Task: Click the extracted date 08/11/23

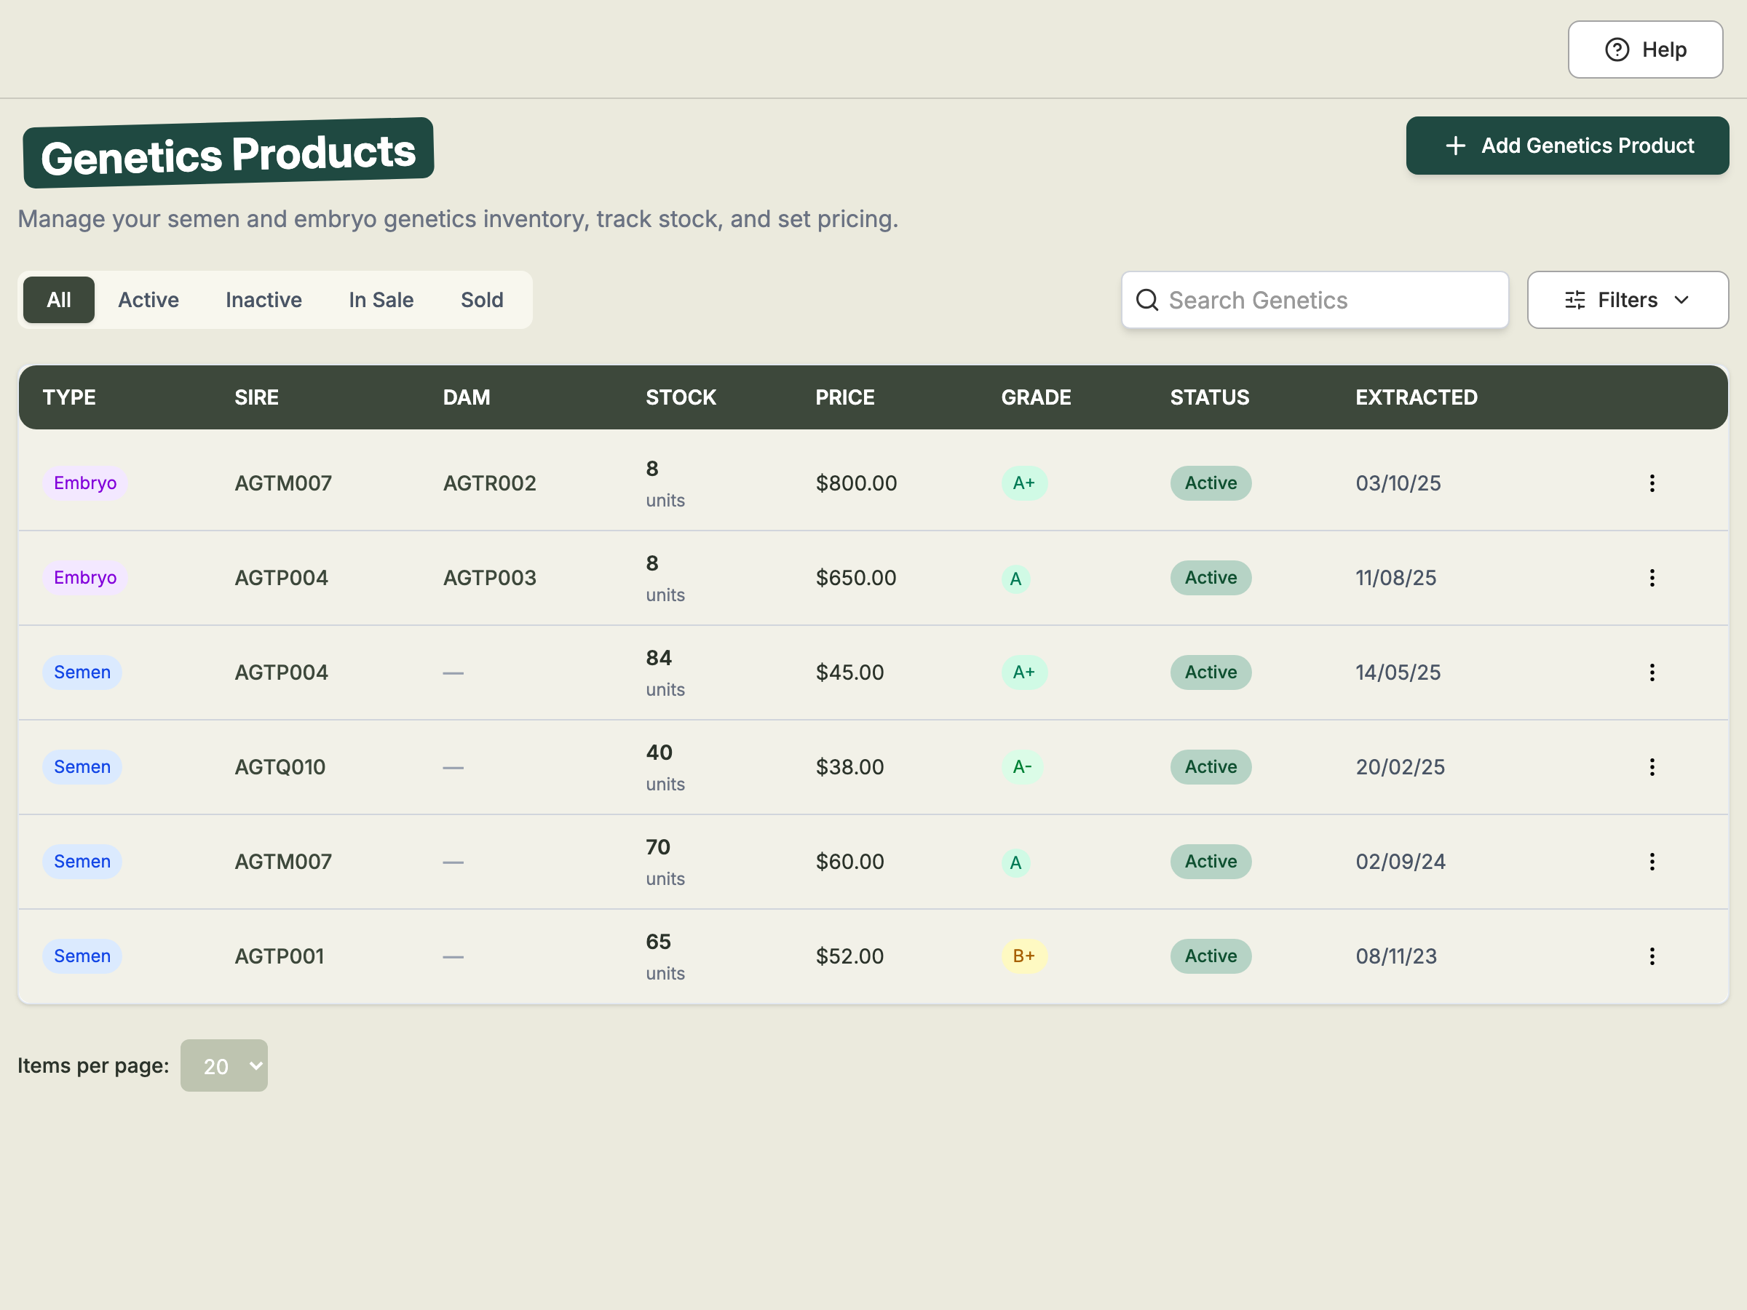Action: 1396,956
